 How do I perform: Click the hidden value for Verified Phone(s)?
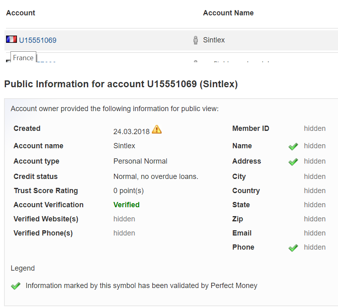click(124, 233)
